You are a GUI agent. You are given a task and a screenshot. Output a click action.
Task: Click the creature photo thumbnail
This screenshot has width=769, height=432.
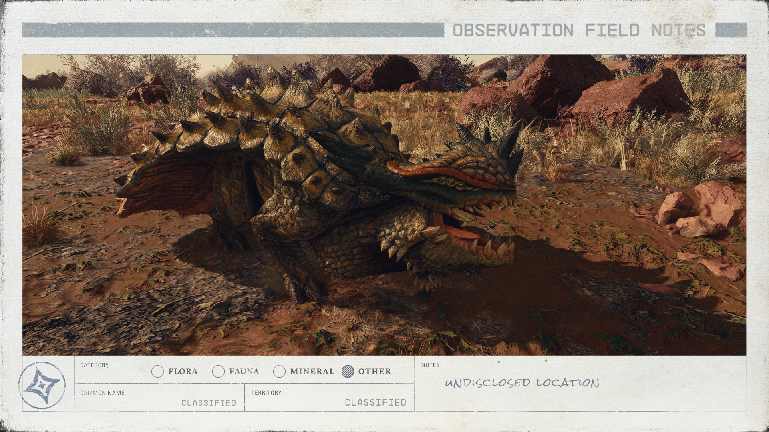[384, 205]
